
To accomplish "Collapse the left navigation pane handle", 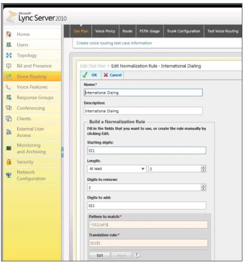I will (x=62, y=152).
